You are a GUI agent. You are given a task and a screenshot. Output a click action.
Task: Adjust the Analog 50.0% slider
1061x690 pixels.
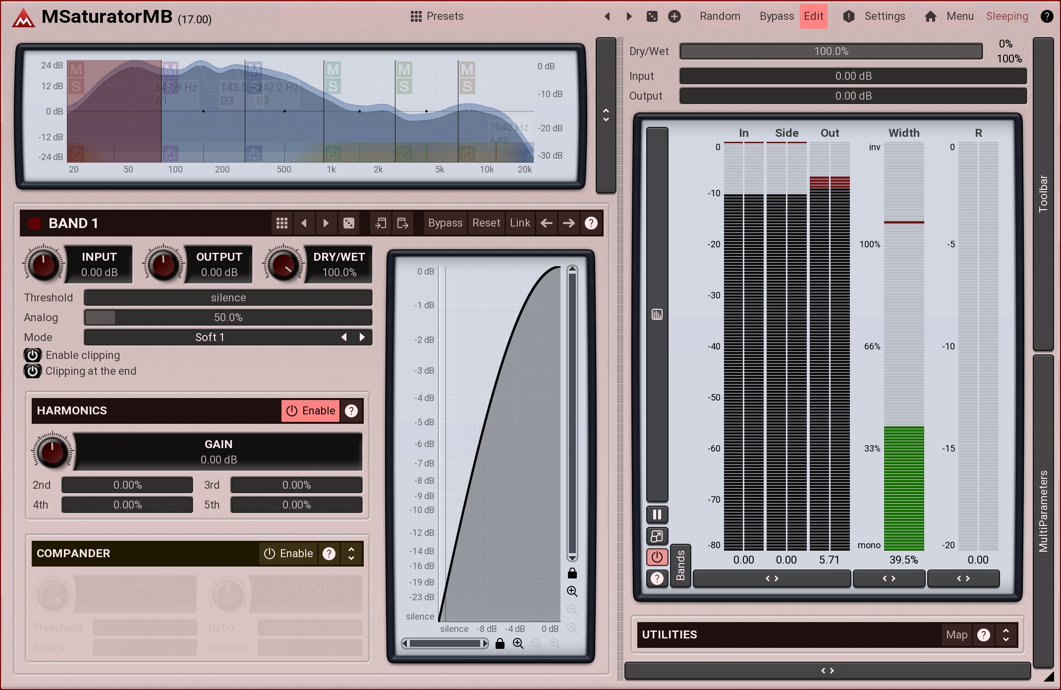[228, 317]
